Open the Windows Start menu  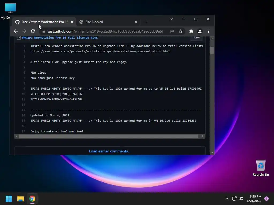point(9,199)
